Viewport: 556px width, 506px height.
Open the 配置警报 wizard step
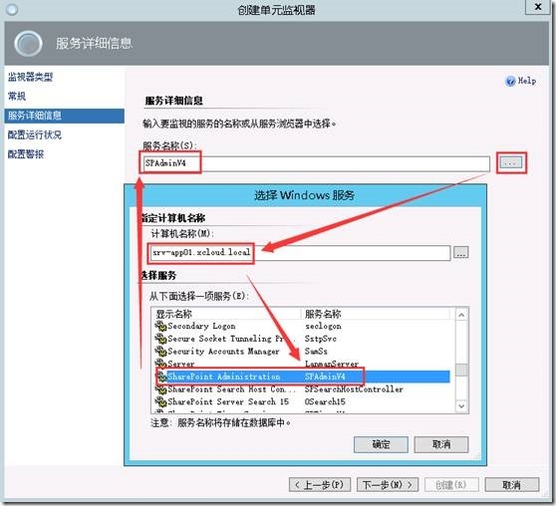[26, 154]
